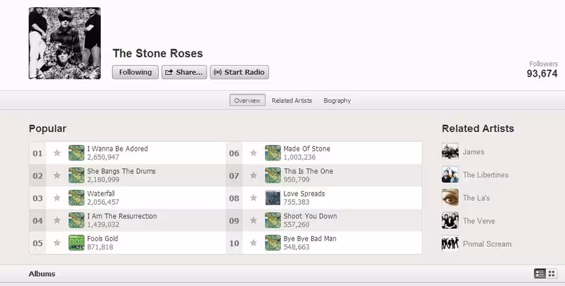Image resolution: width=565 pixels, height=286 pixels.
Task: Select track title I Wanna Be Adored
Action: tap(117, 149)
